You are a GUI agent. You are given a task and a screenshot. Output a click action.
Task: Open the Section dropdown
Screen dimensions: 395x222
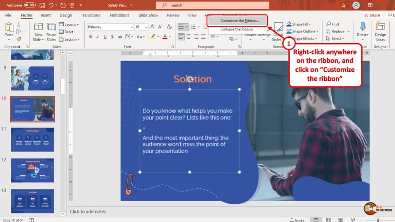click(x=70, y=39)
